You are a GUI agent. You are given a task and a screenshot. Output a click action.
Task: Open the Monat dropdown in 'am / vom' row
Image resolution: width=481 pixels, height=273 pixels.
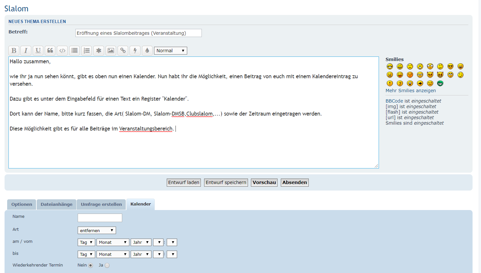point(112,242)
